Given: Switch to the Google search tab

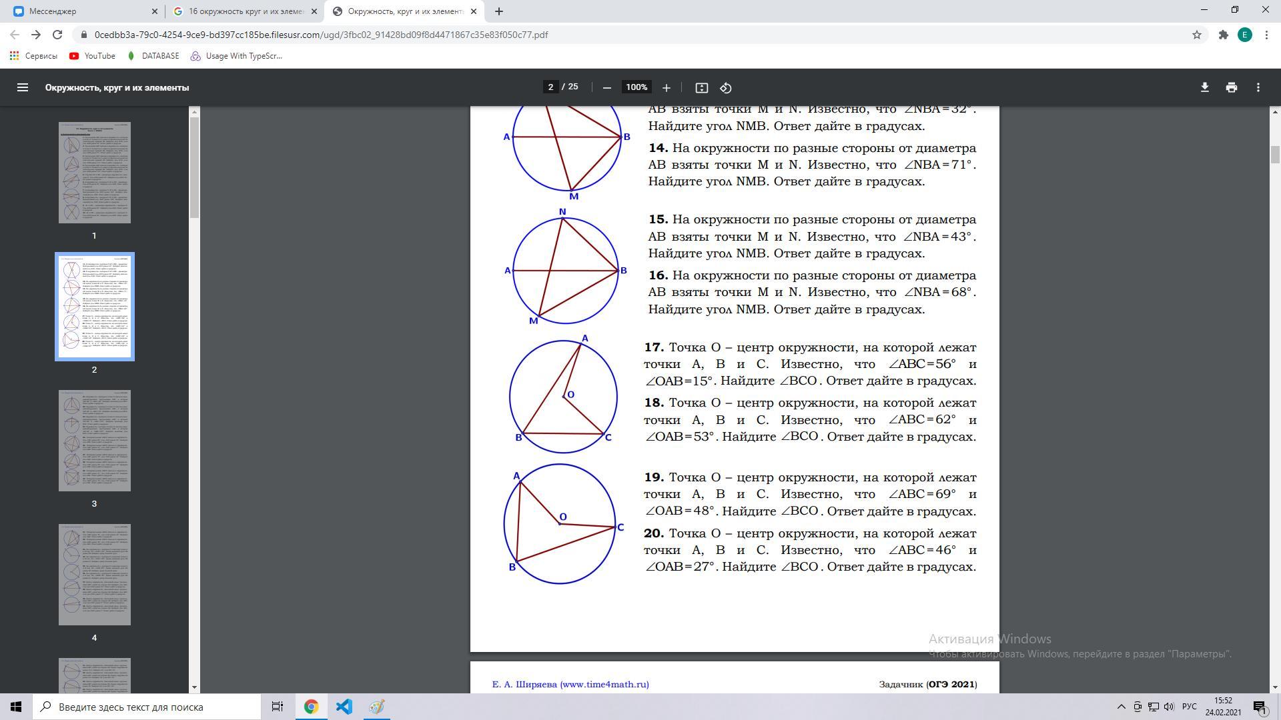Looking at the screenshot, I should tap(245, 11).
